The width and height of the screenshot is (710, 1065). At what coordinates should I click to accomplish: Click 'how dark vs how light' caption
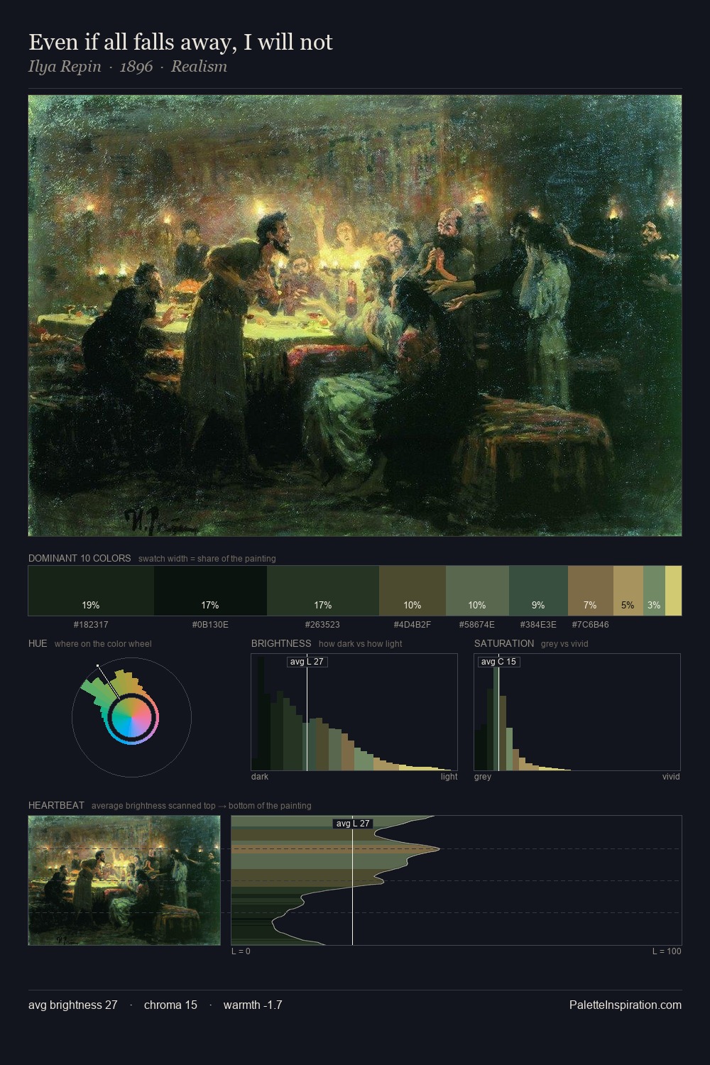point(361,644)
